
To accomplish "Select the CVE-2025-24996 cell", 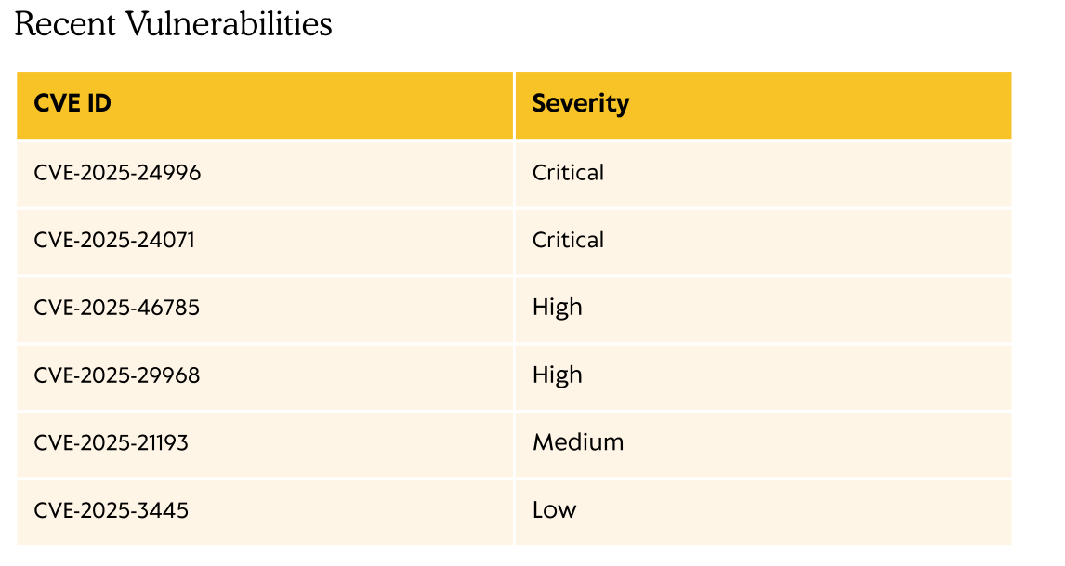I will click(x=117, y=173).
